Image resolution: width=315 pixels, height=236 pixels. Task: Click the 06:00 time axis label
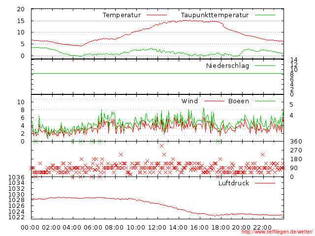tap(93, 228)
